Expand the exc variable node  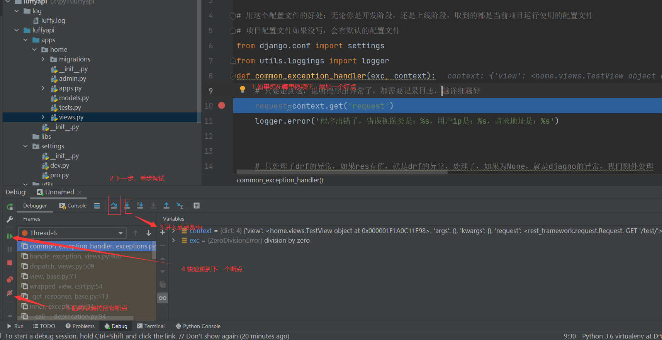click(x=173, y=240)
